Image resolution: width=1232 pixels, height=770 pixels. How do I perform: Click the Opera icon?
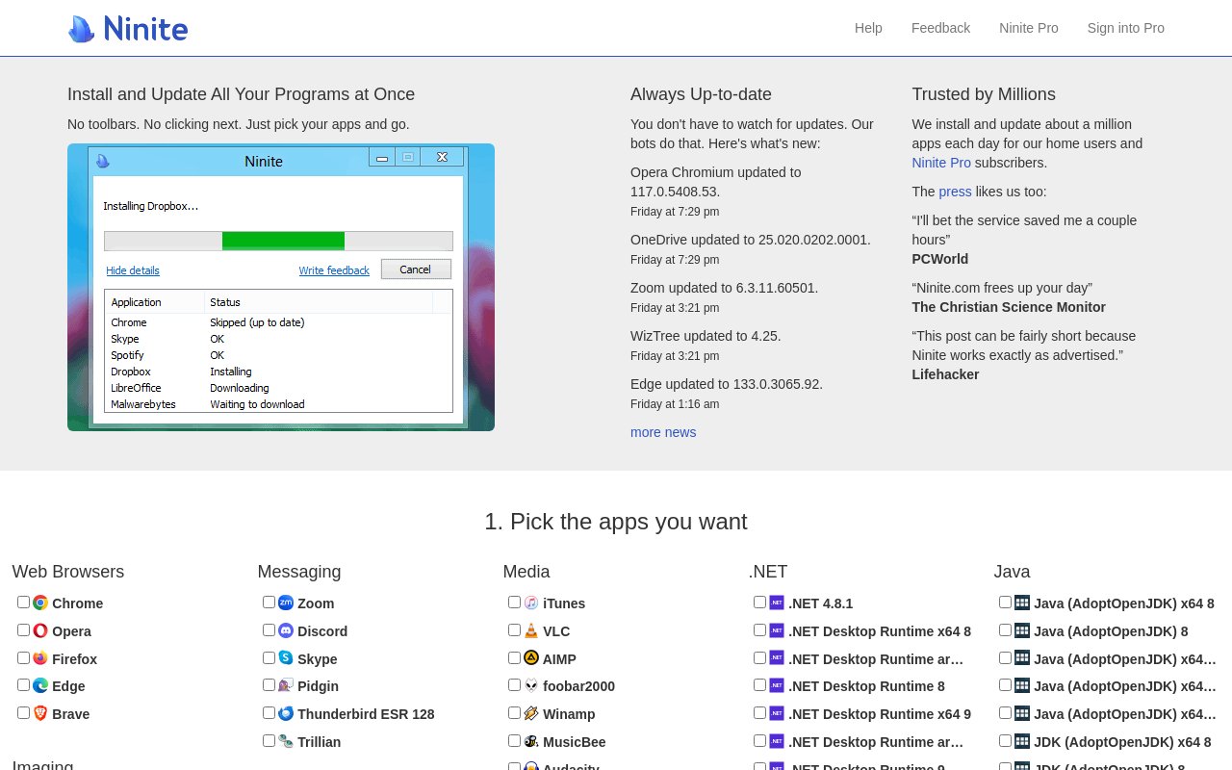40,630
